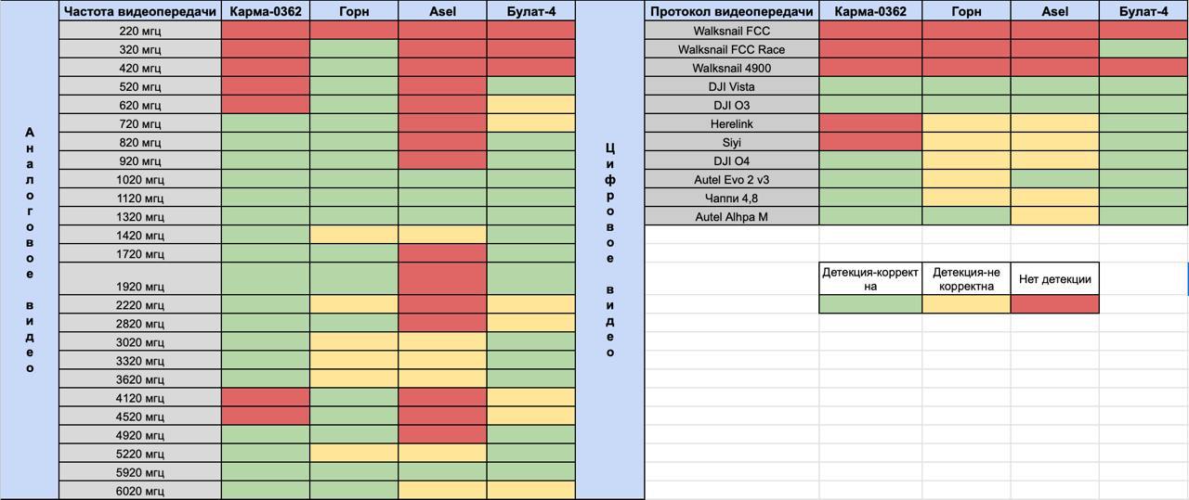Select the "Частота видеопередачи" header cell
The width and height of the screenshot is (1189, 500).
pos(140,11)
